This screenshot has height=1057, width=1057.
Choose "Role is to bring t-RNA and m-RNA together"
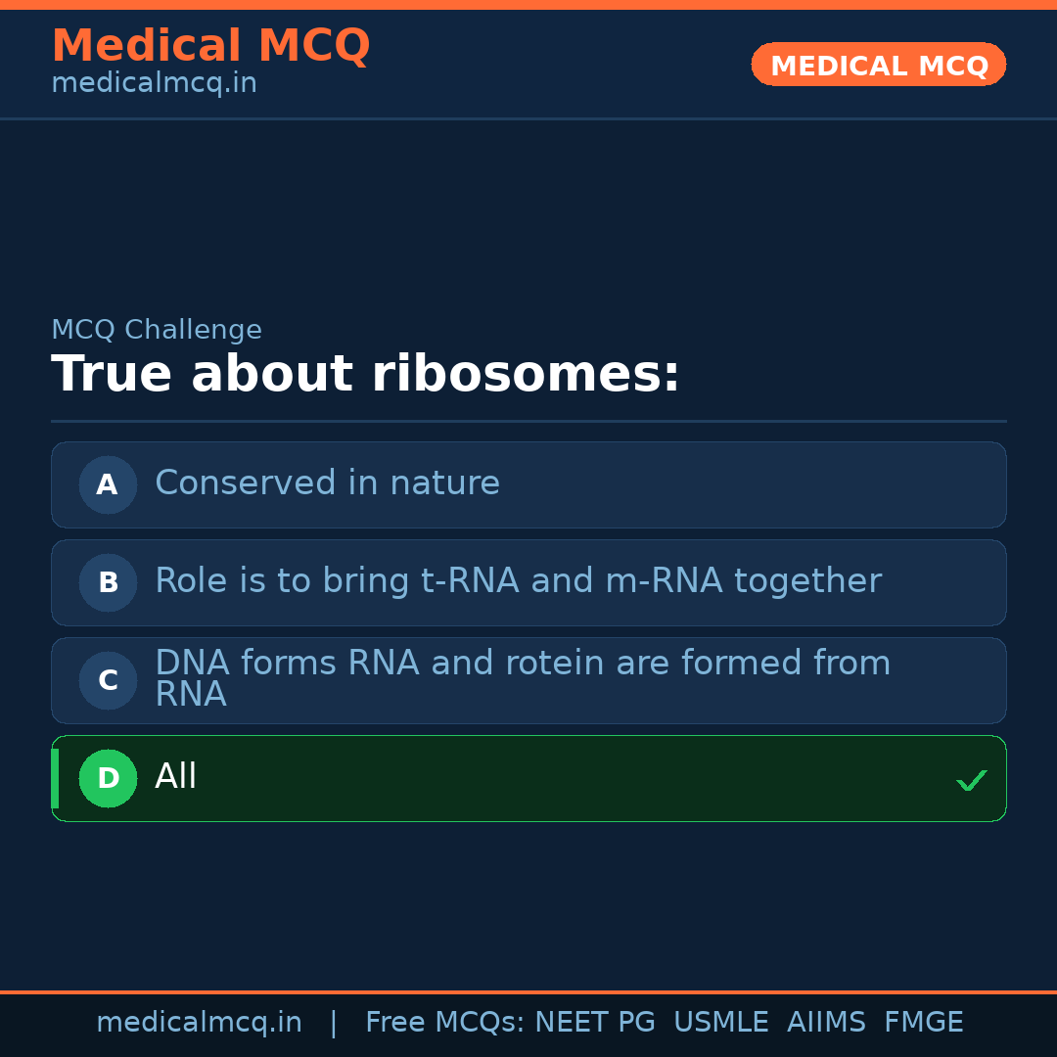click(x=518, y=581)
